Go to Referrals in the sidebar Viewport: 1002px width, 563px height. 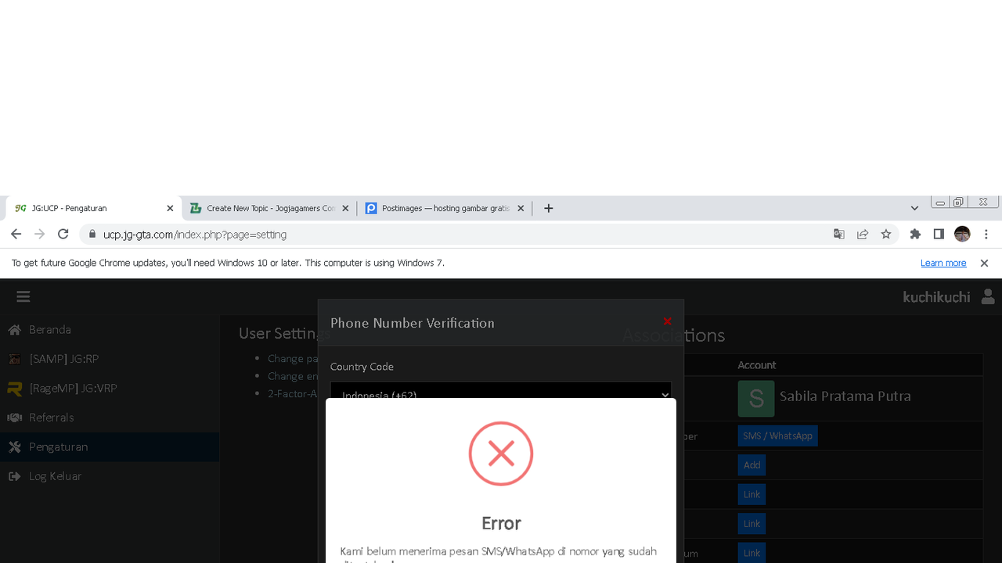click(x=110, y=418)
